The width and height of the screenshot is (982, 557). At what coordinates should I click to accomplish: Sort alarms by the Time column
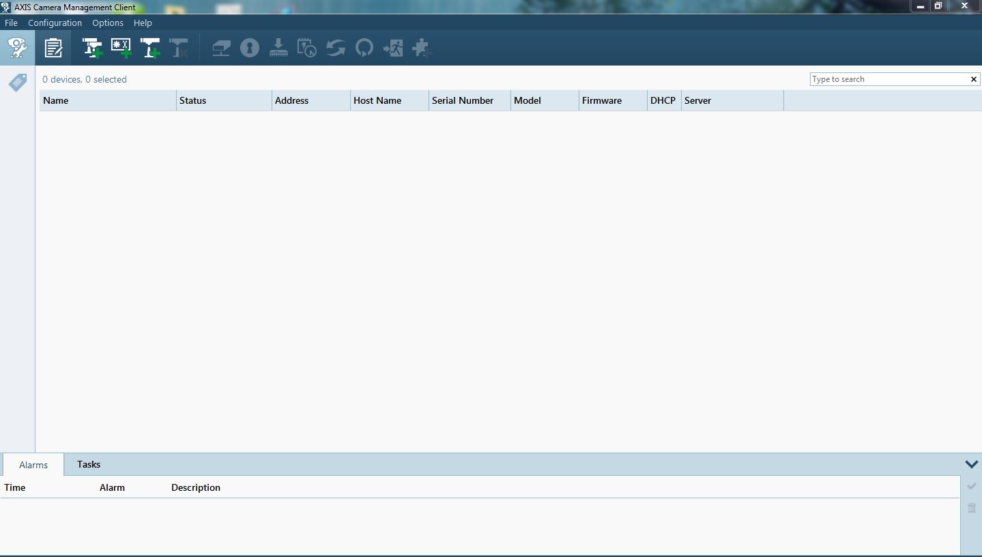15,487
